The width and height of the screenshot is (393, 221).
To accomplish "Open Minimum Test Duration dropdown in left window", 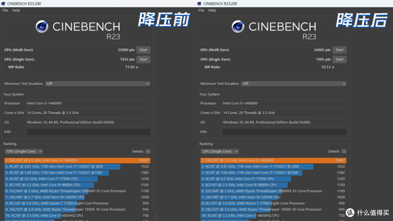I will (98, 84).
